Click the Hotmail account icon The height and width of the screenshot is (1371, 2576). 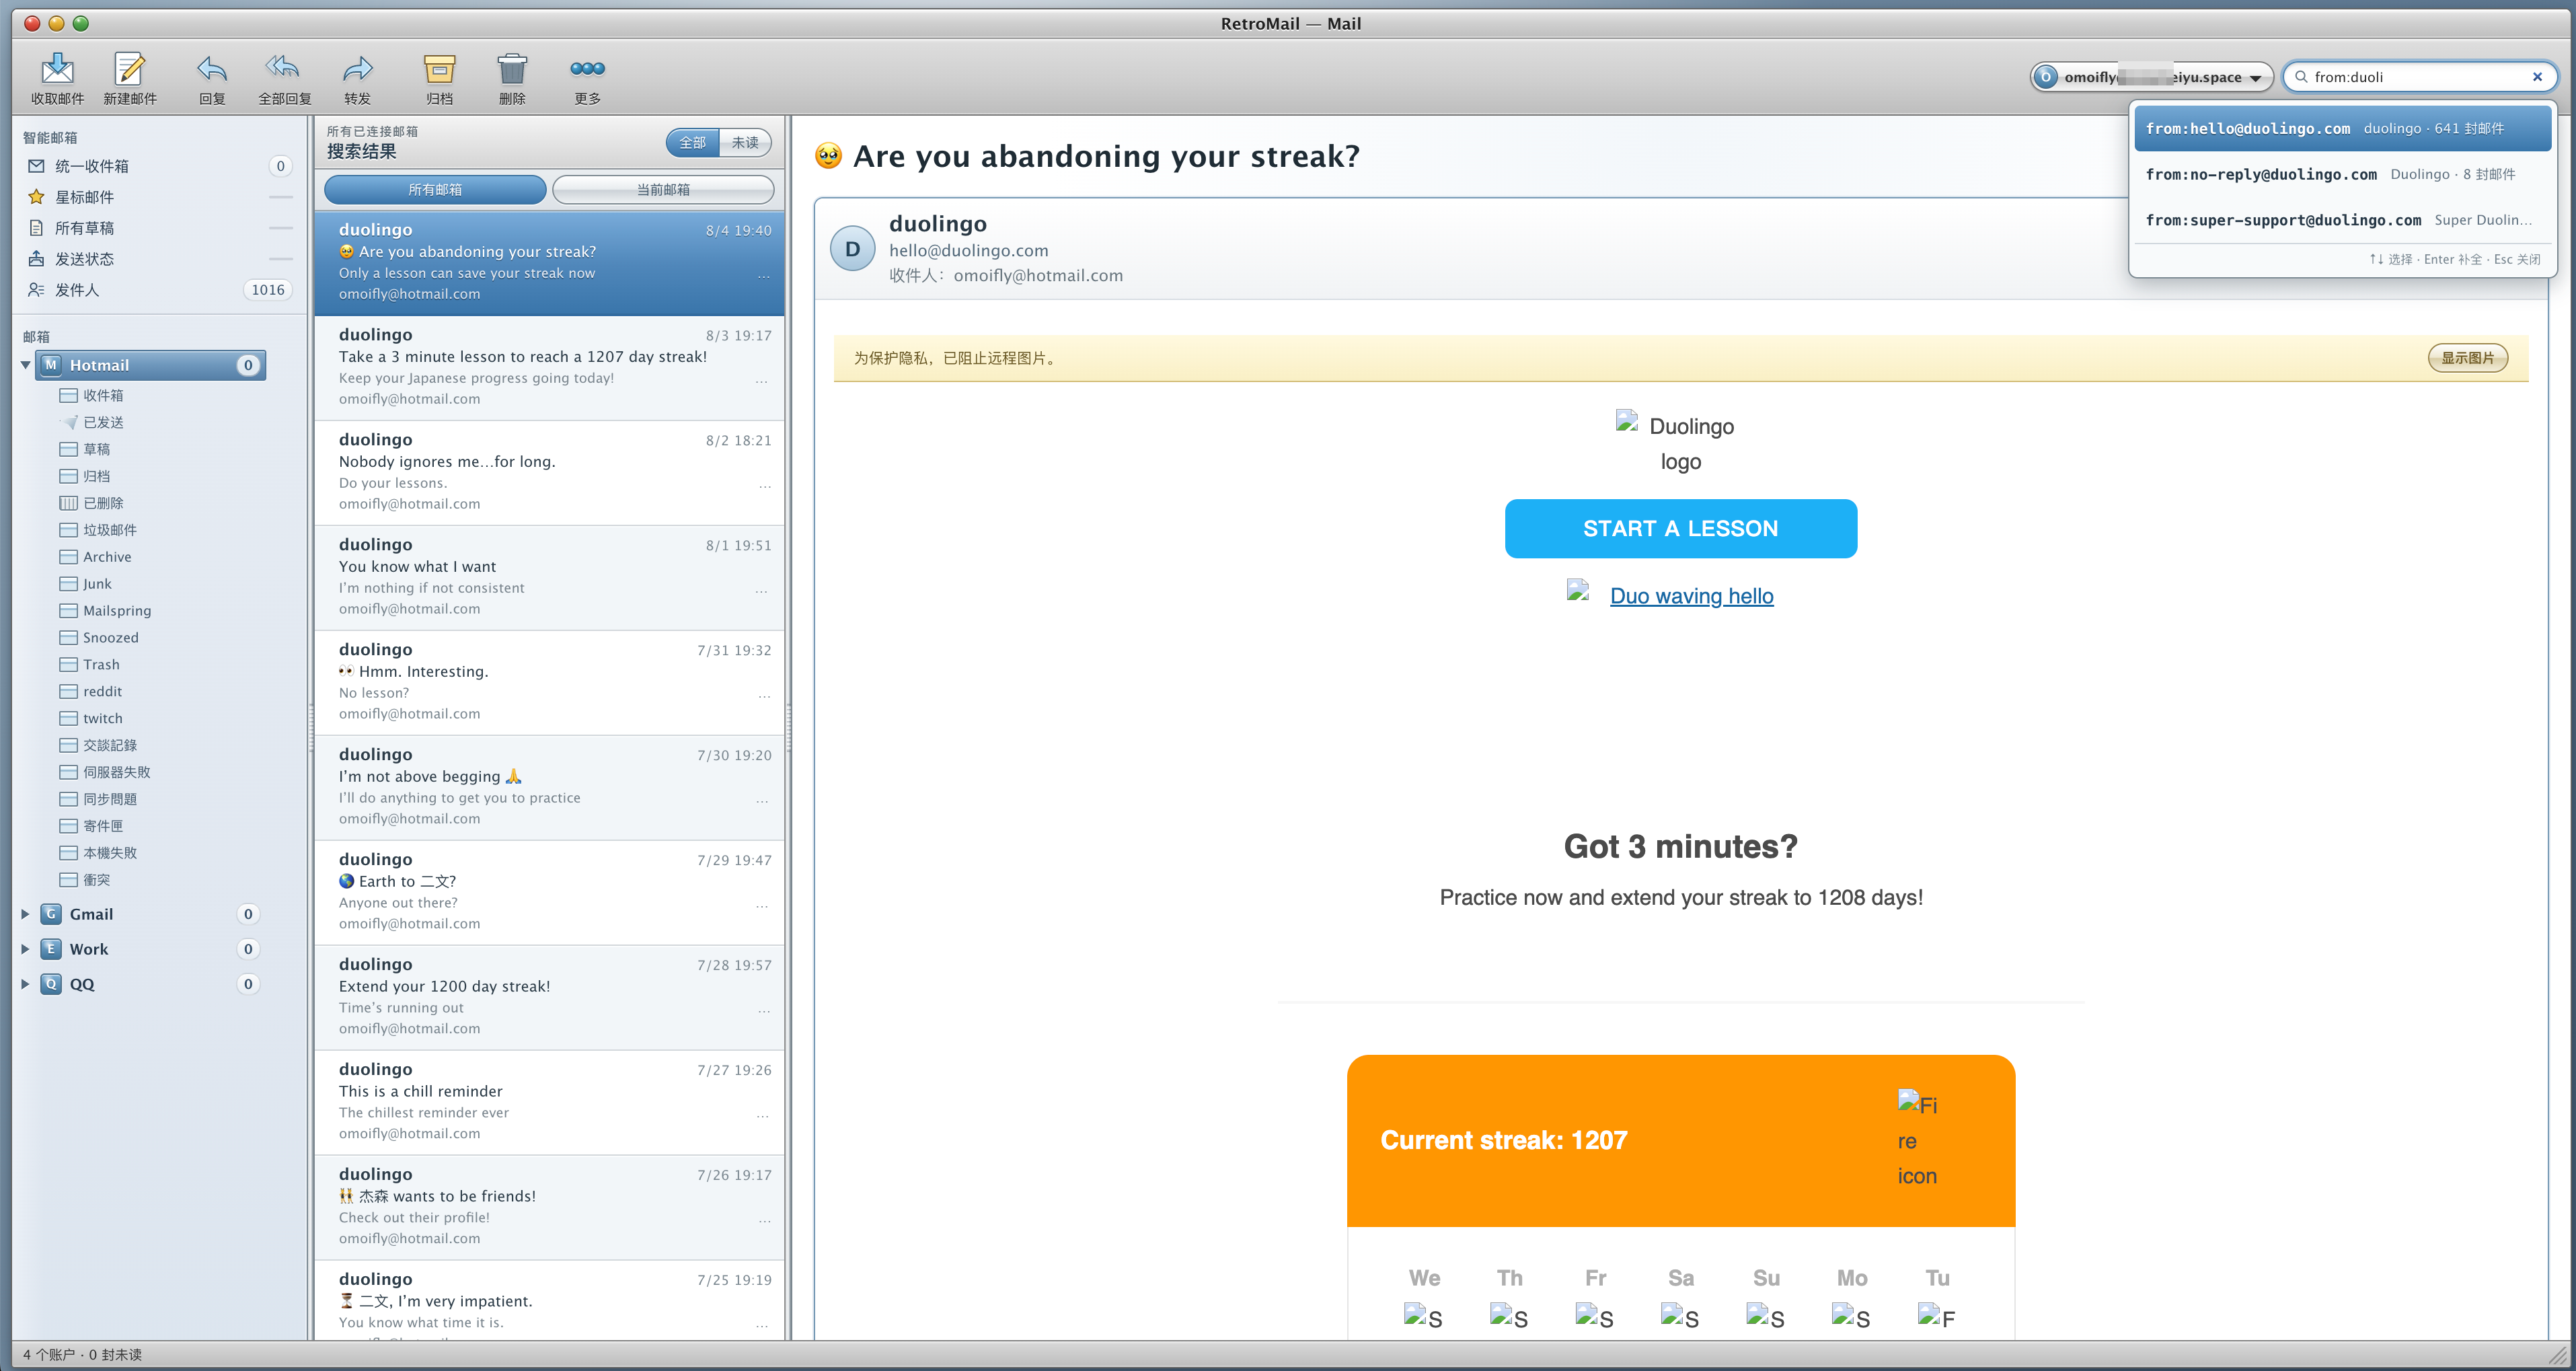click(x=51, y=366)
